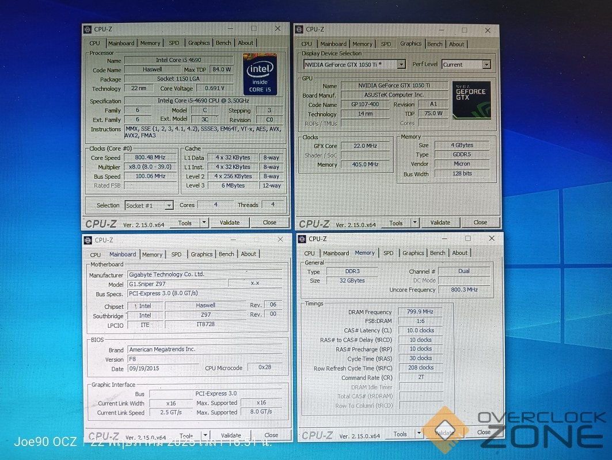The height and width of the screenshot is (460, 612).
Task: Select About tab in Graphics window
Action: coord(457,44)
